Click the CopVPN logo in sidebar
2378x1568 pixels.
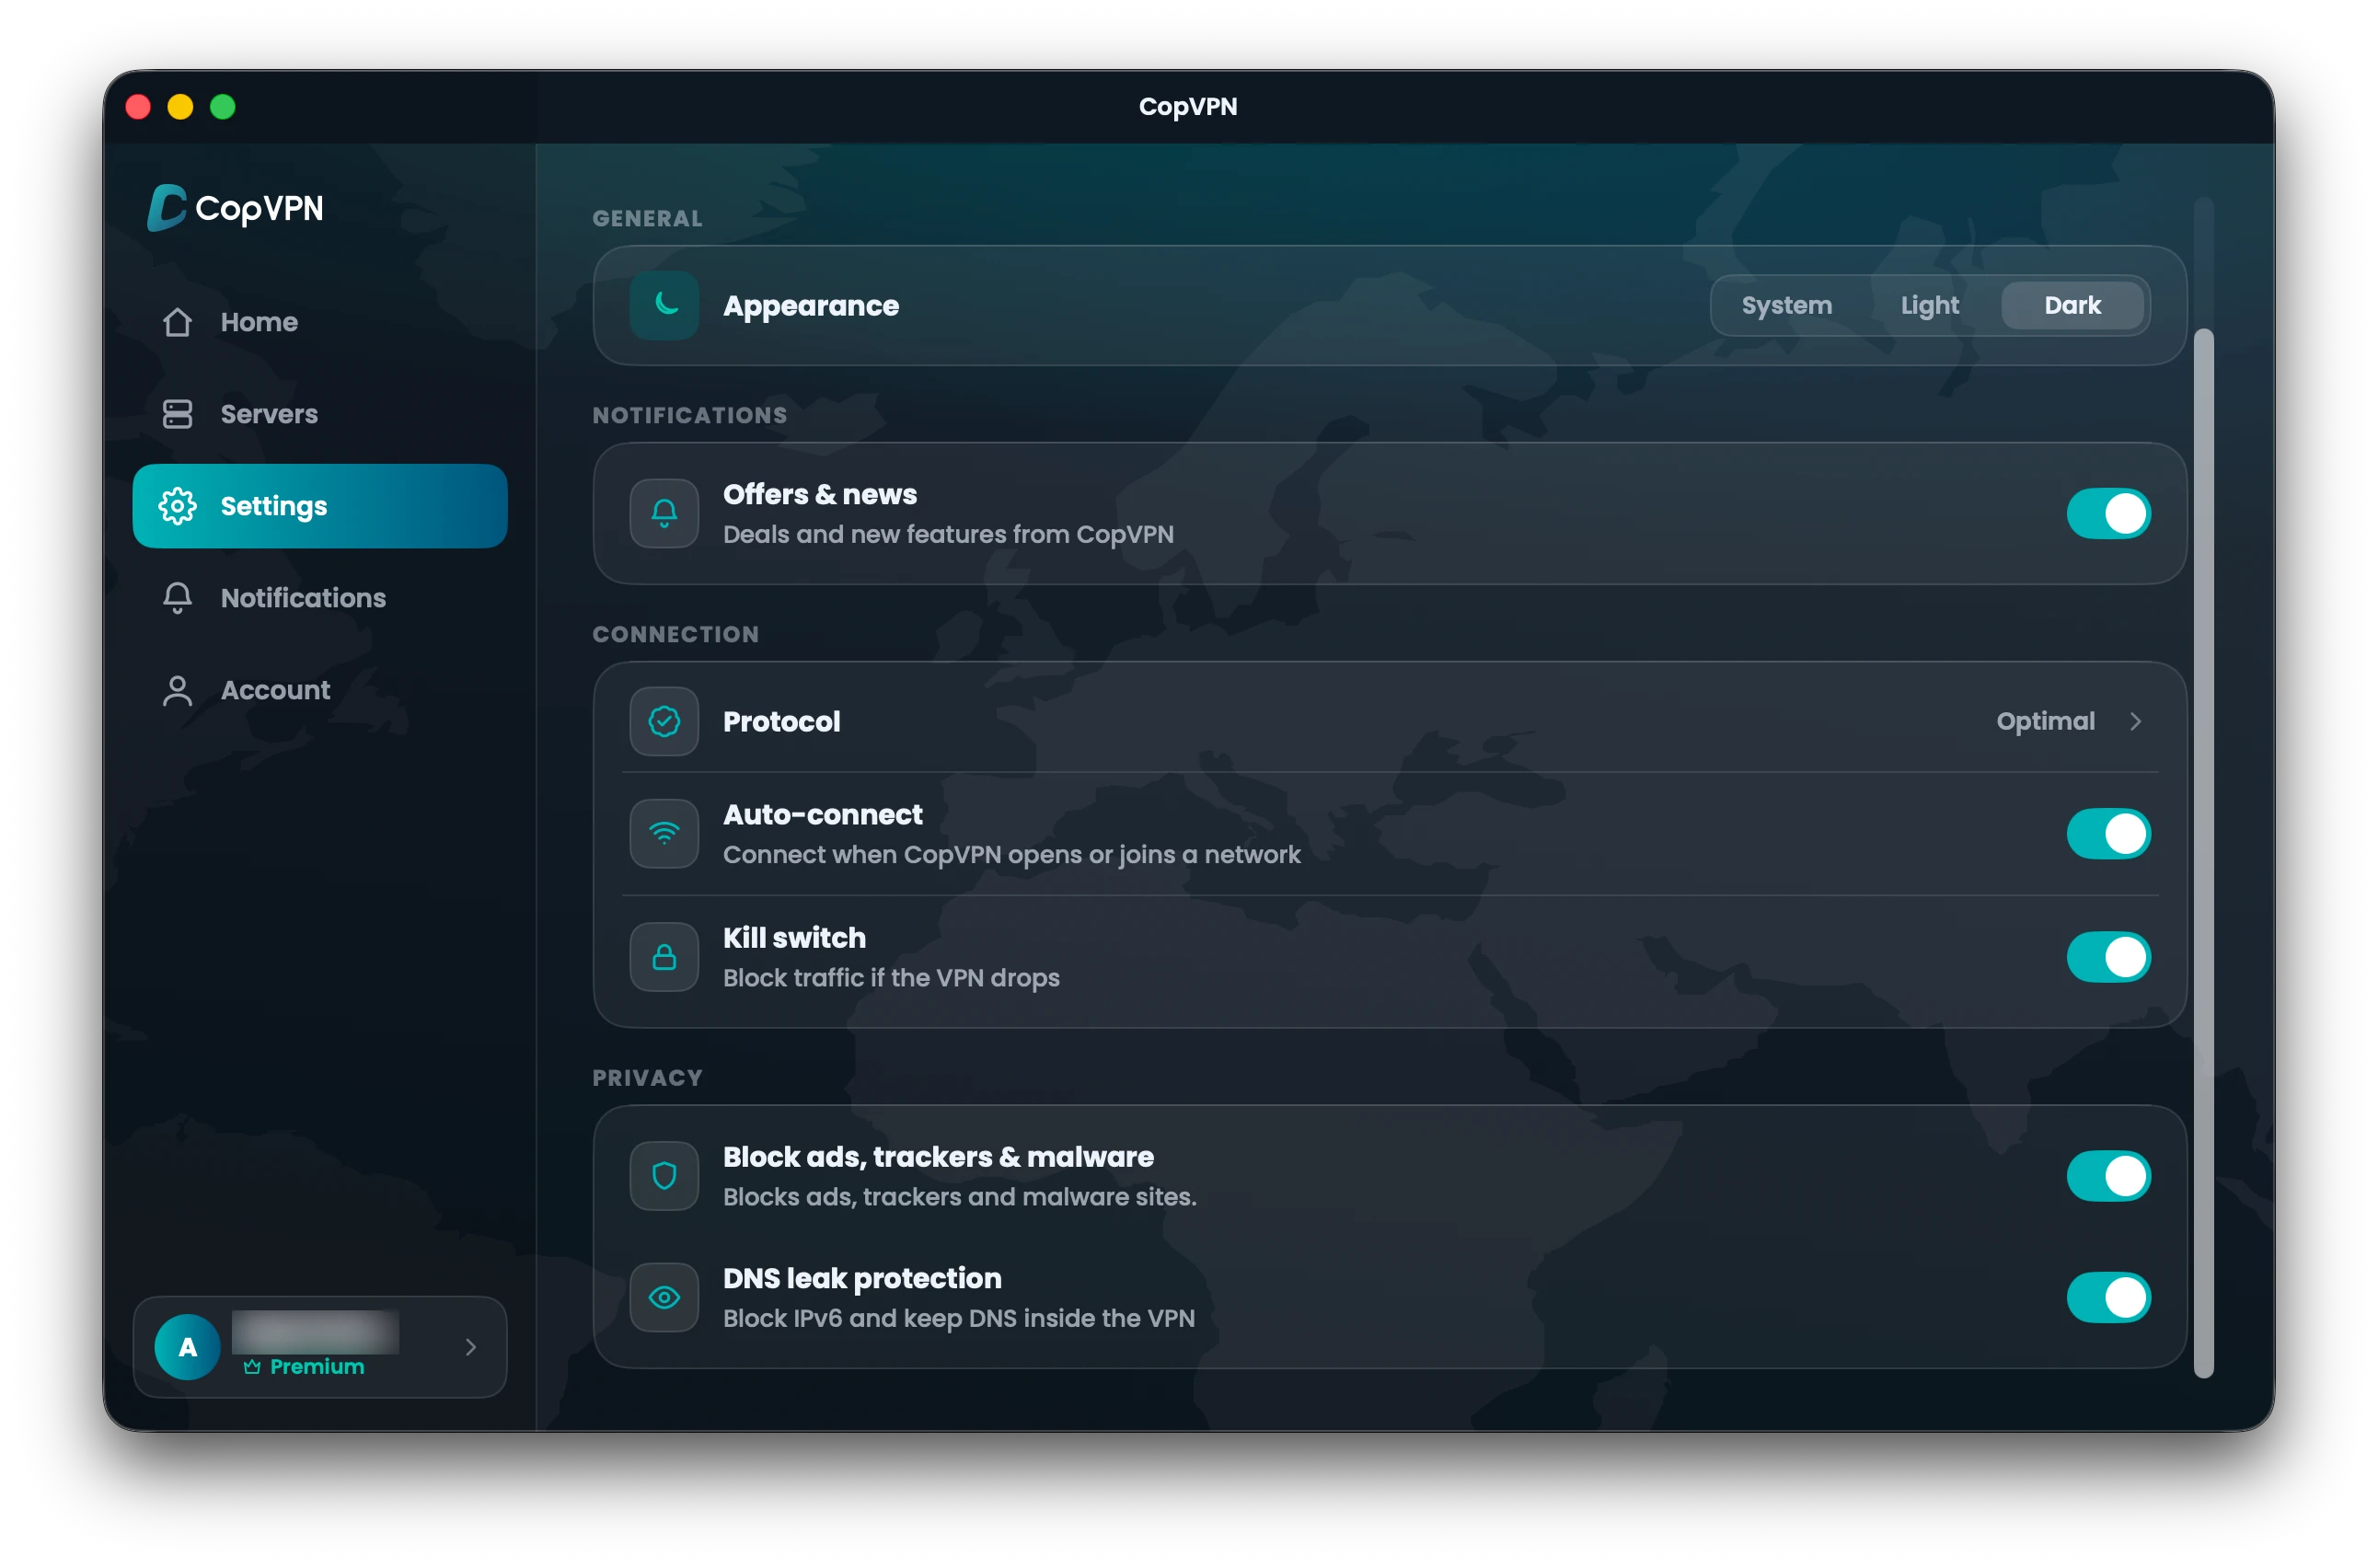click(x=236, y=207)
